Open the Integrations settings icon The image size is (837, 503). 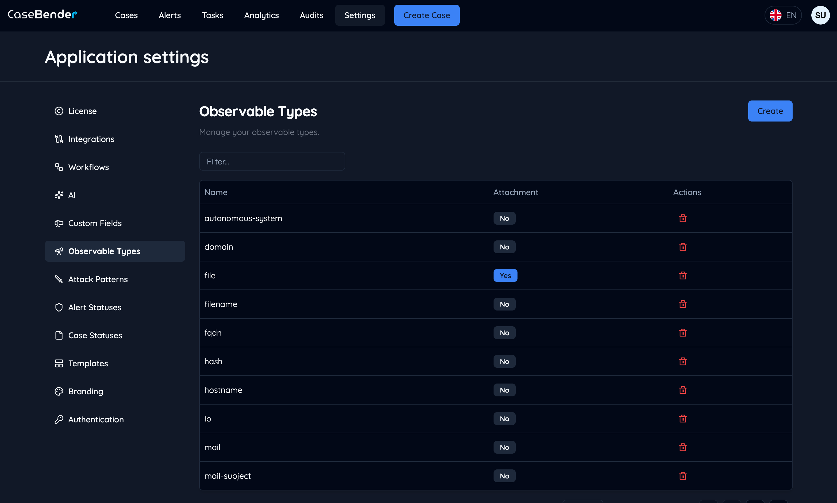pyautogui.click(x=59, y=139)
